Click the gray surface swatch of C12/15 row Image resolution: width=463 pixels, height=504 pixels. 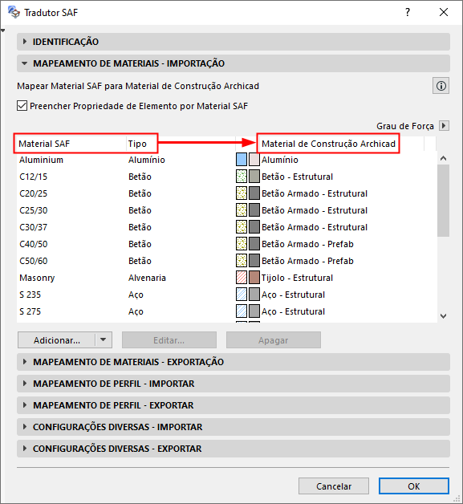click(254, 177)
